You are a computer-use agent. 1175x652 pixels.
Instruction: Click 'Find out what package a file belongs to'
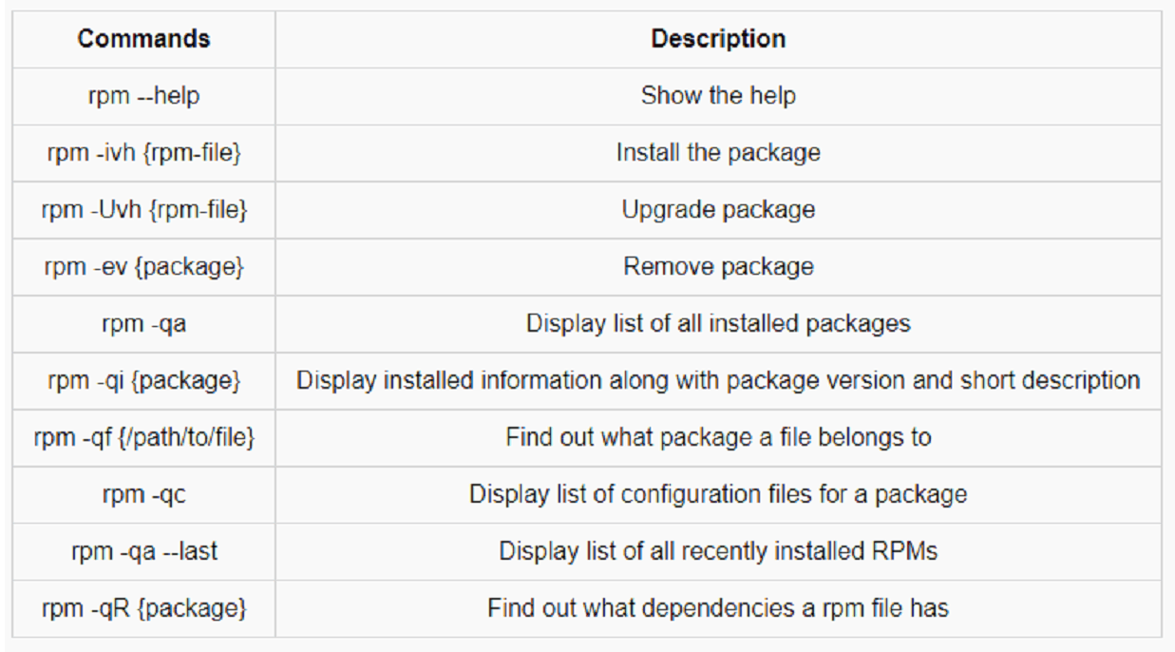(x=718, y=438)
